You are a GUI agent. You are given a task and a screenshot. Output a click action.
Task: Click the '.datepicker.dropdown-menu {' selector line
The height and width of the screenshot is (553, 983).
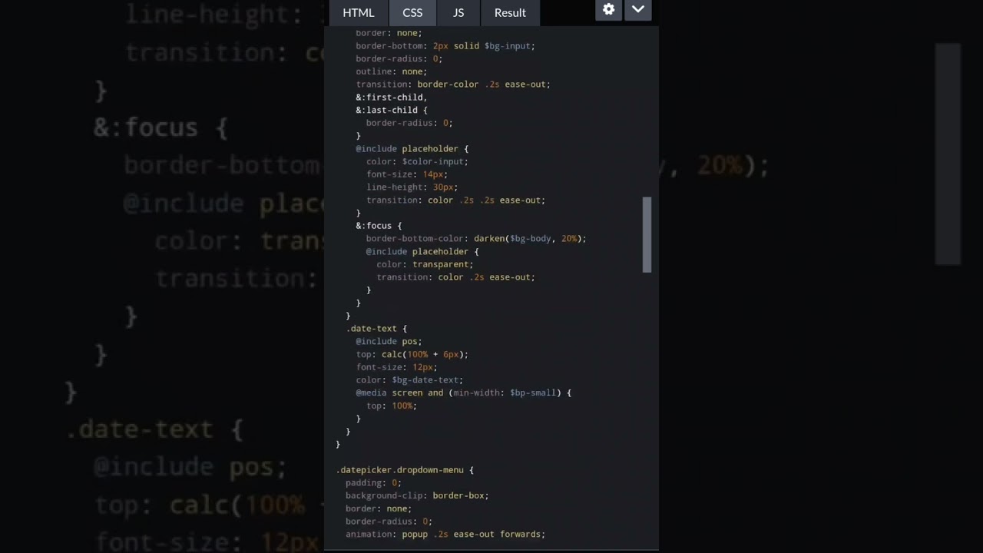pos(405,469)
